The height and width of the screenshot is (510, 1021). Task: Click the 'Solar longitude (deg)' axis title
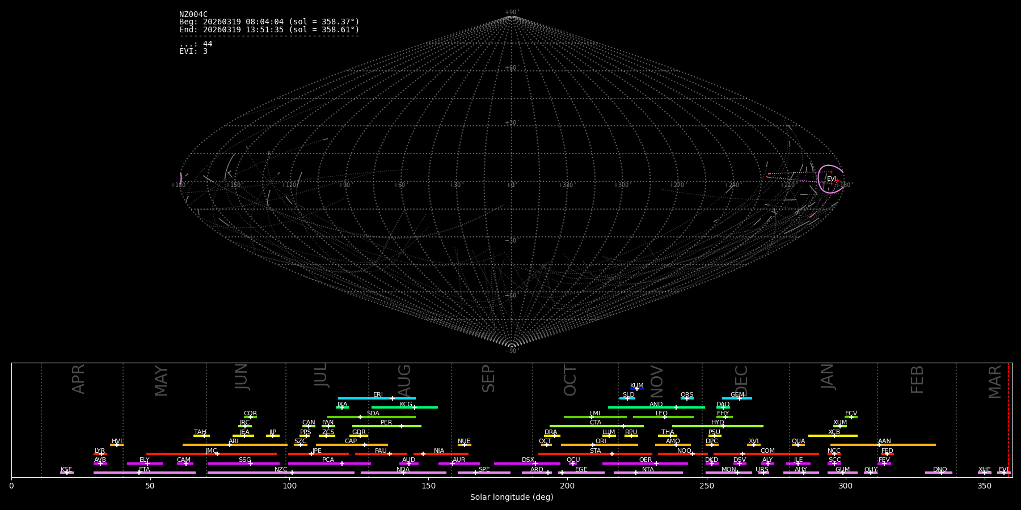tap(512, 497)
